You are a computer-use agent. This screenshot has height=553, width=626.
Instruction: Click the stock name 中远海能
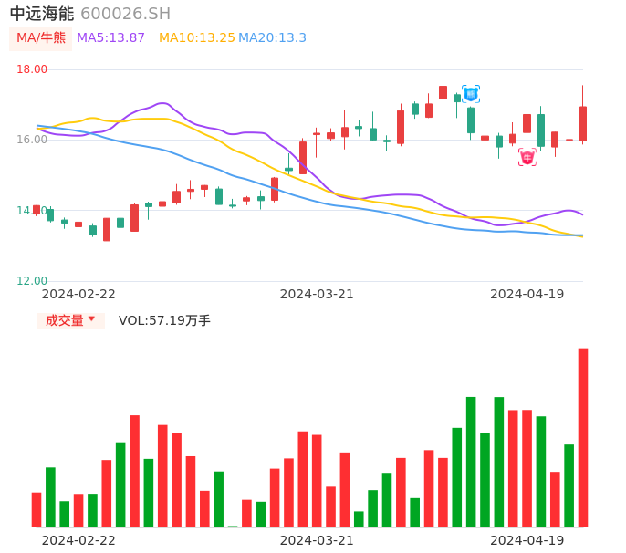click(41, 14)
